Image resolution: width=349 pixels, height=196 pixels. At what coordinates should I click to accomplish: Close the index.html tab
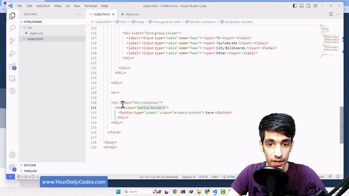point(113,14)
